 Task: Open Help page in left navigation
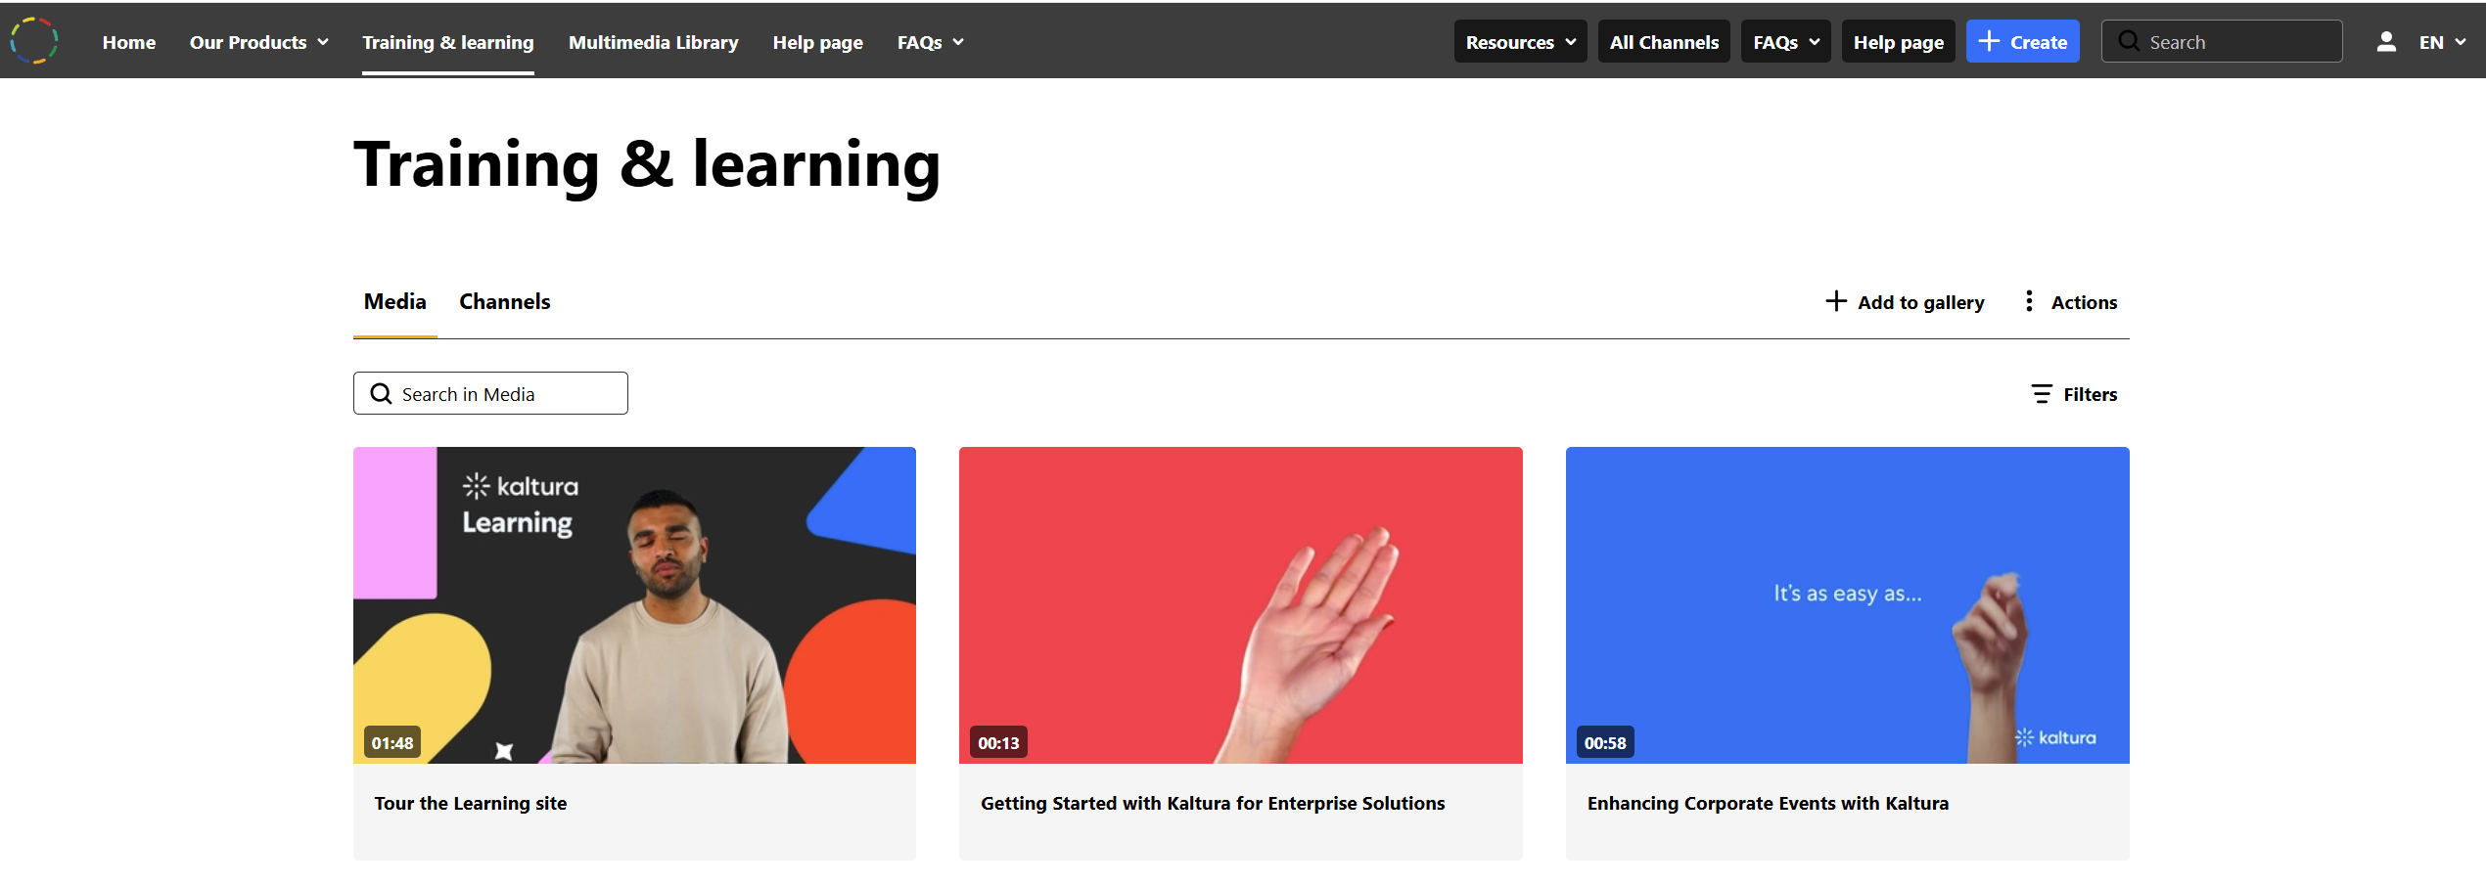(818, 42)
